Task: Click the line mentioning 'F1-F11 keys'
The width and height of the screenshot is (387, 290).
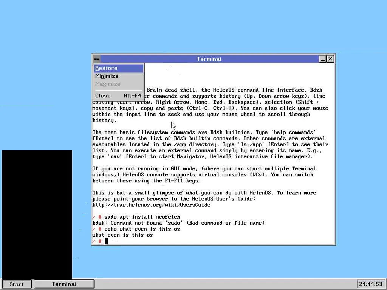Action: [x=147, y=181]
